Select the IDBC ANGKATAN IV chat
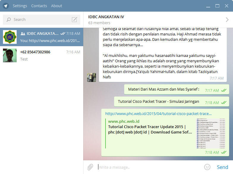The image size is (233, 174). click(x=42, y=37)
